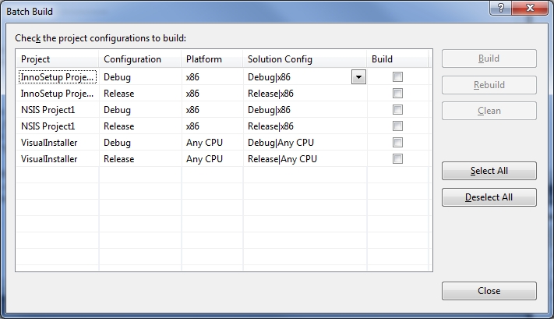
Task: Close the Batch Build dialog via Close button
Action: [489, 291]
